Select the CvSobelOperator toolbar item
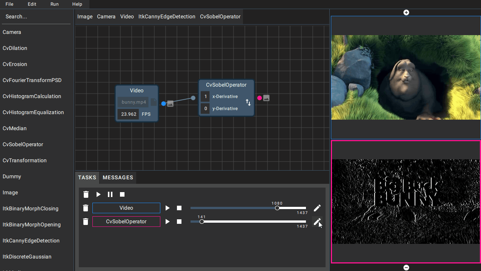This screenshot has width=481, height=271. 220,17
